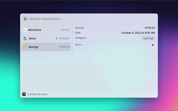
Task: Click the Amount field label
Action: [x=80, y=28]
